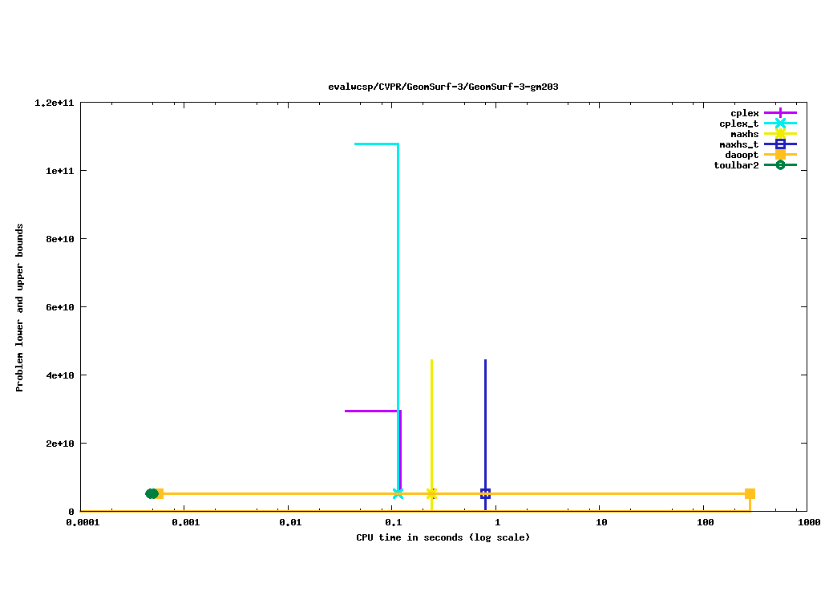The image size is (821, 616).
Task: Select the cplex_t legend label
Action: (x=738, y=124)
